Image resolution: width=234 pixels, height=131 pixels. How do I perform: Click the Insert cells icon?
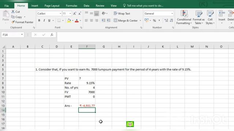[x=222, y=14]
